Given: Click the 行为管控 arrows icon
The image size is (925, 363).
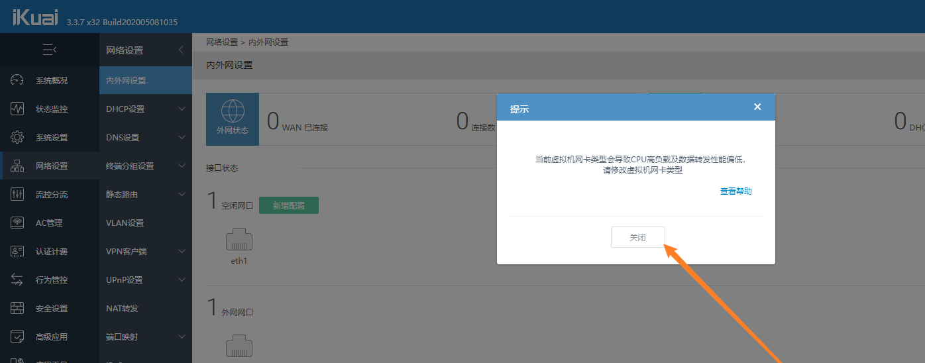Looking at the screenshot, I should [x=17, y=280].
